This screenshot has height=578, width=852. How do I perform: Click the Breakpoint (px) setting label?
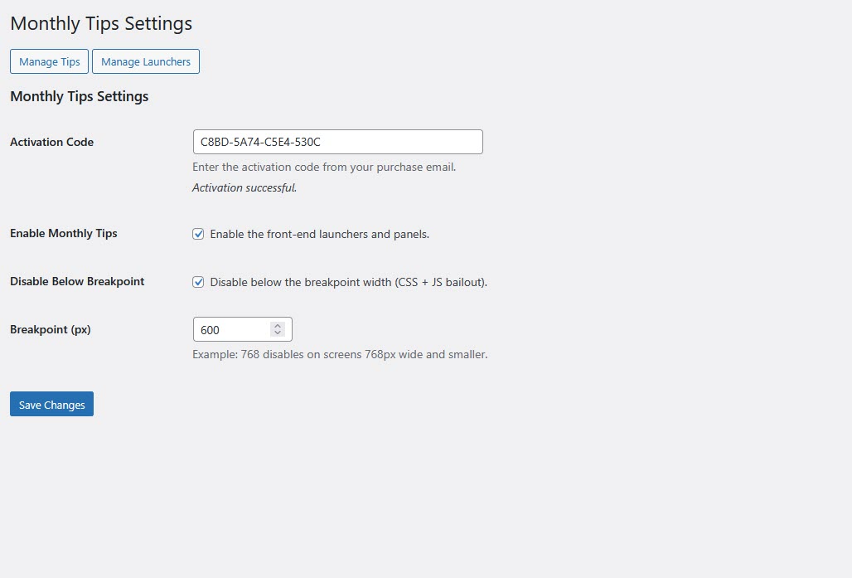(50, 329)
